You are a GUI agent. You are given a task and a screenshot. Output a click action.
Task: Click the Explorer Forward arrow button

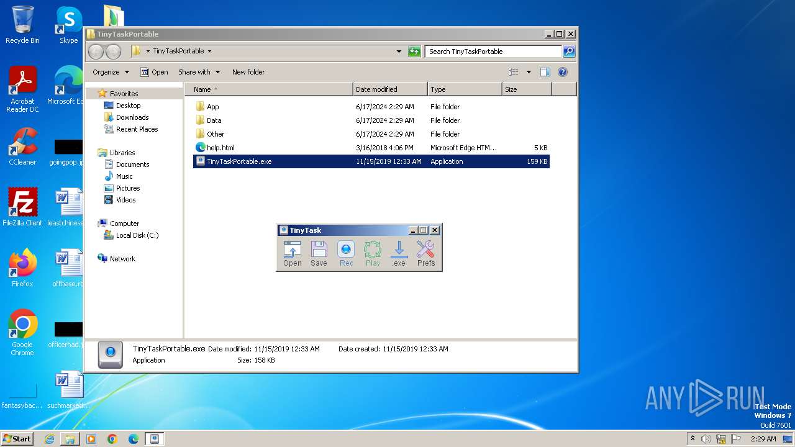tap(113, 52)
